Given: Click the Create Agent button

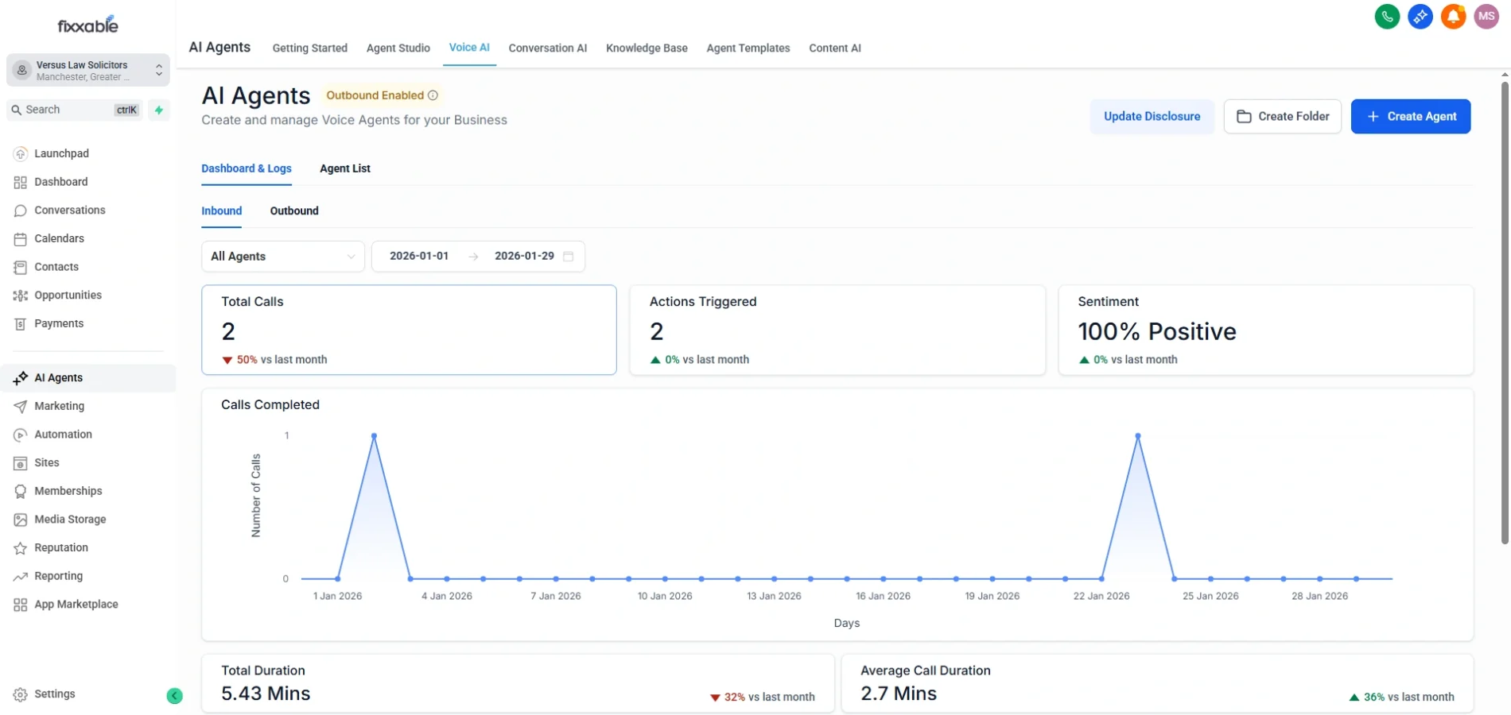Looking at the screenshot, I should [1410, 117].
